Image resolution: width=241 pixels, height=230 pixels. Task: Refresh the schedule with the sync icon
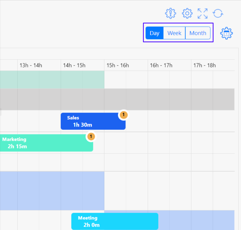[x=218, y=13]
